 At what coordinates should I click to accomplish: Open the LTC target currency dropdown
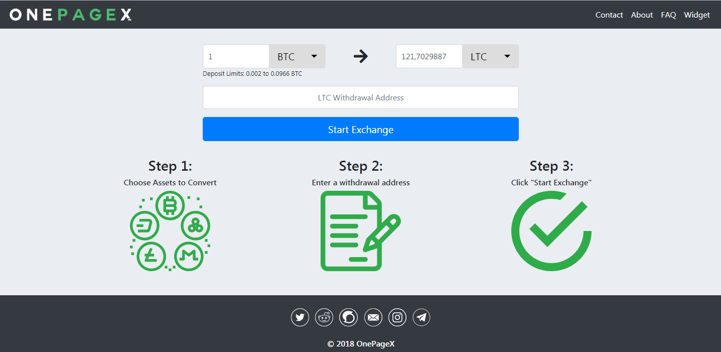(490, 56)
